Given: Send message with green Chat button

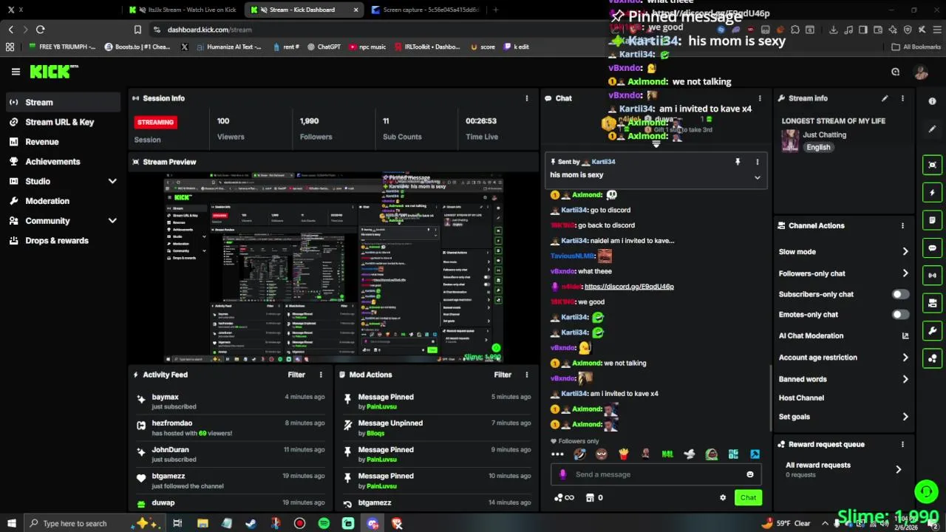Looking at the screenshot, I should [x=748, y=498].
